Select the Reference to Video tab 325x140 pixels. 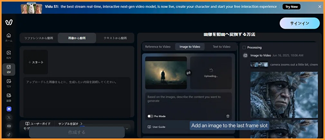[x=158, y=47]
